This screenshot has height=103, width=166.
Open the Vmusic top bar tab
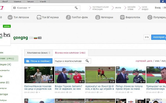(30, 1)
